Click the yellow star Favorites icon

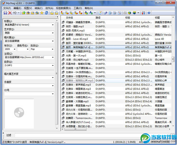(42, 13)
